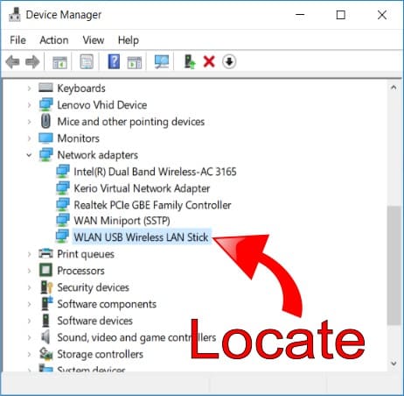Click the Storage controllers icon
The image size is (404, 396).
coord(46,353)
